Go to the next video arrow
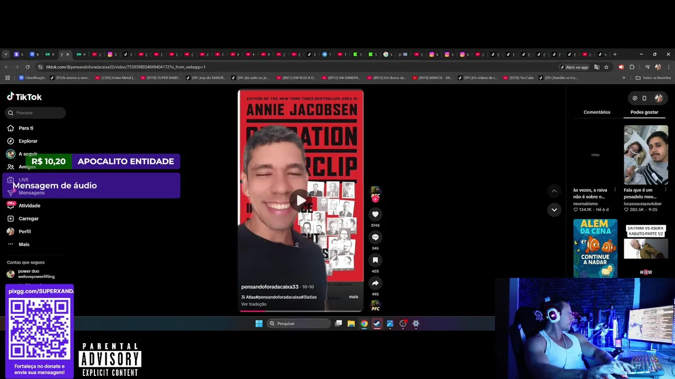Screen dimensions: 675x379 tap(554, 210)
